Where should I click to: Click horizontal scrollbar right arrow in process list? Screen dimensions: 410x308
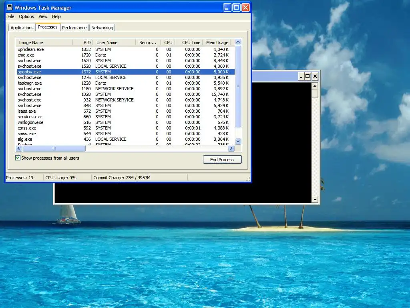point(231,148)
